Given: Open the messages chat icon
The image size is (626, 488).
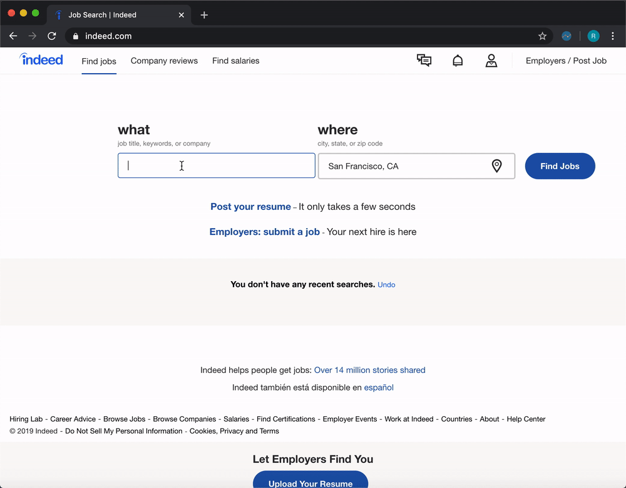Looking at the screenshot, I should (x=424, y=61).
